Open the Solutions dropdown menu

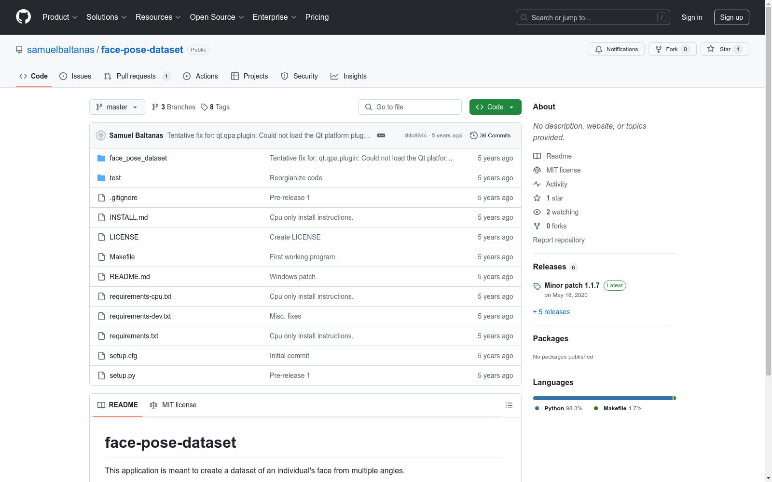click(107, 17)
